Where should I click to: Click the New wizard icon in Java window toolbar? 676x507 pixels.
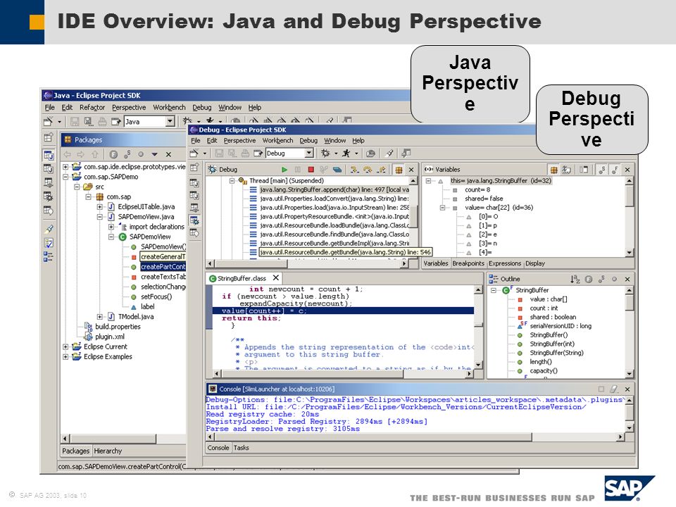coord(48,122)
